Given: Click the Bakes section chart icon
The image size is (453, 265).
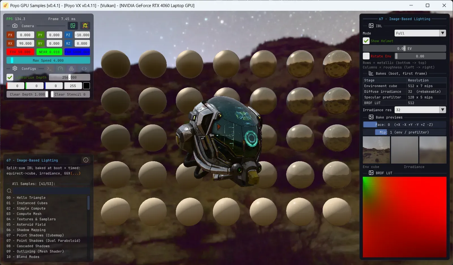Looking at the screenshot, I should pyautogui.click(x=371, y=73).
